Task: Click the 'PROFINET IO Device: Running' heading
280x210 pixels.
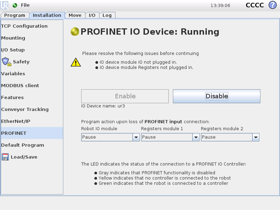Action: pyautogui.click(x=150, y=31)
